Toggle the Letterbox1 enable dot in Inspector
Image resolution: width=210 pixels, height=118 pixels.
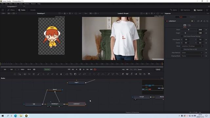pos(167,21)
